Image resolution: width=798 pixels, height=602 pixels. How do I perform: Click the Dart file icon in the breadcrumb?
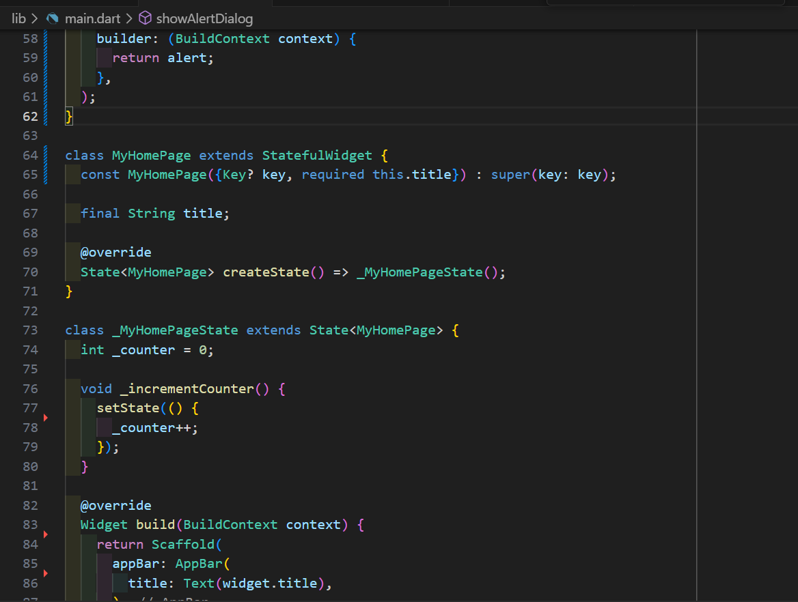coord(51,18)
